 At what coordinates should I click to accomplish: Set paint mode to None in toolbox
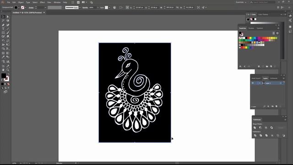(8, 84)
